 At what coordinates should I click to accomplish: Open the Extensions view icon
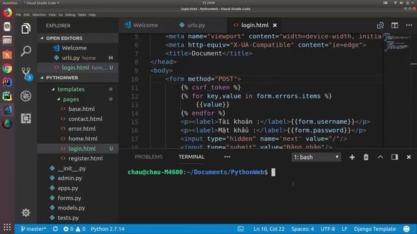[x=26, y=118]
